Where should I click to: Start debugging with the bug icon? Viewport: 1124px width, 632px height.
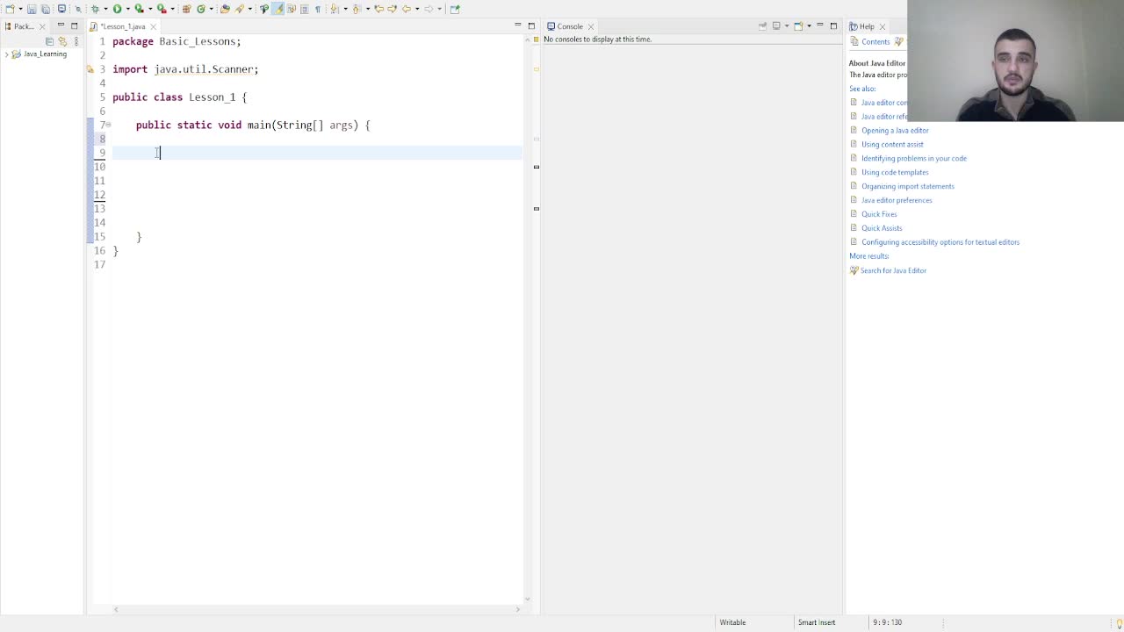coord(95,9)
